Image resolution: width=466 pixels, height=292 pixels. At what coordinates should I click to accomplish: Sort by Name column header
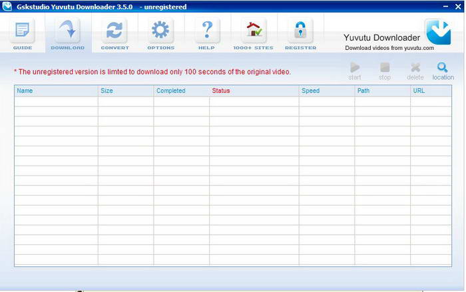56,91
